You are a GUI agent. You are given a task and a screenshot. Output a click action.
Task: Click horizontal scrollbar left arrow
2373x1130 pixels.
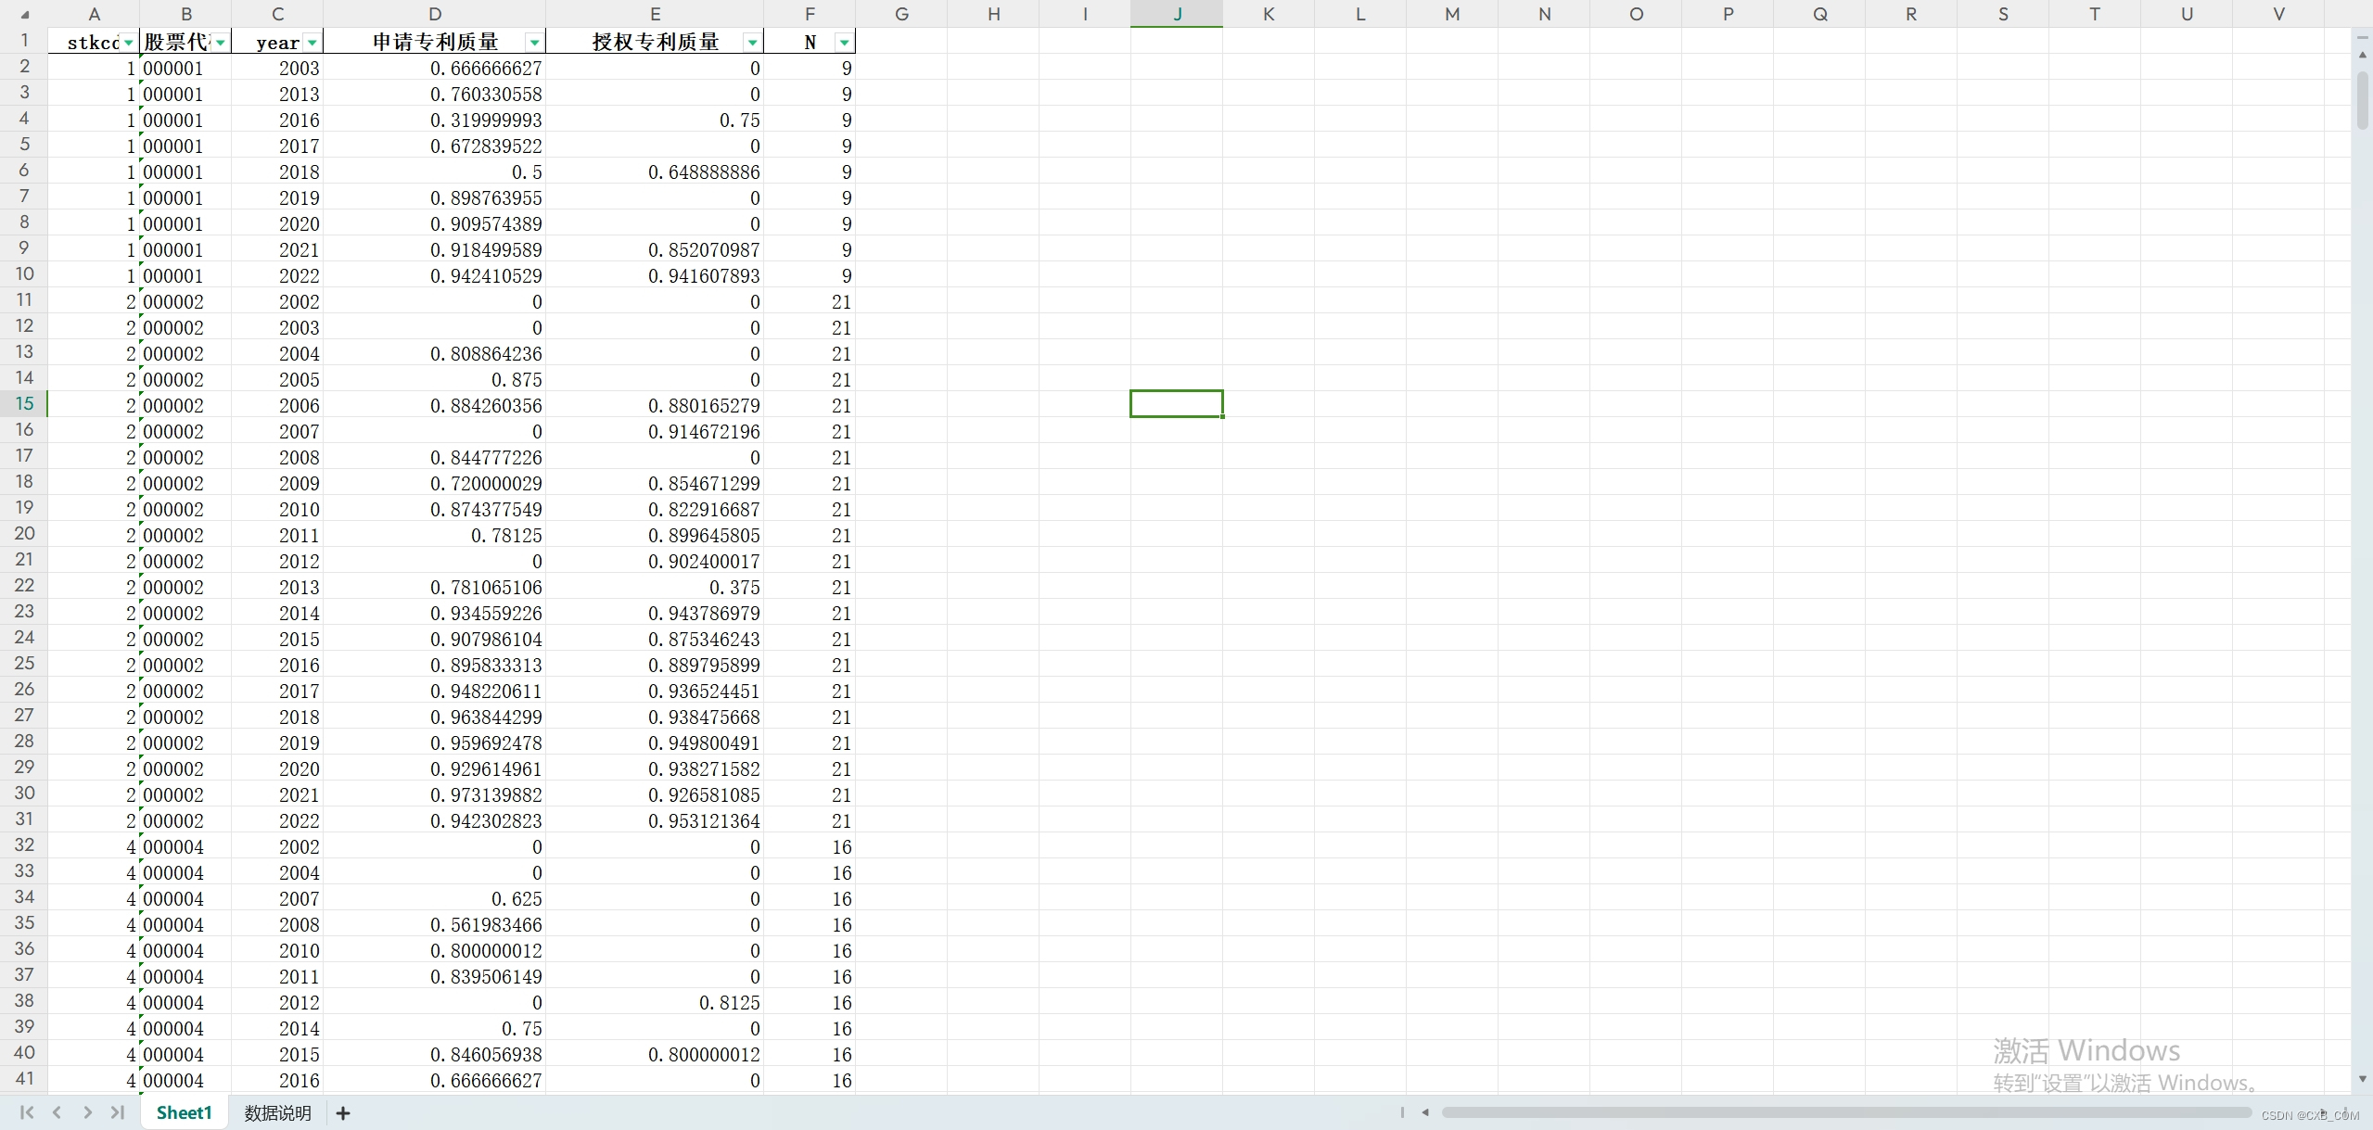pyautogui.click(x=1425, y=1112)
